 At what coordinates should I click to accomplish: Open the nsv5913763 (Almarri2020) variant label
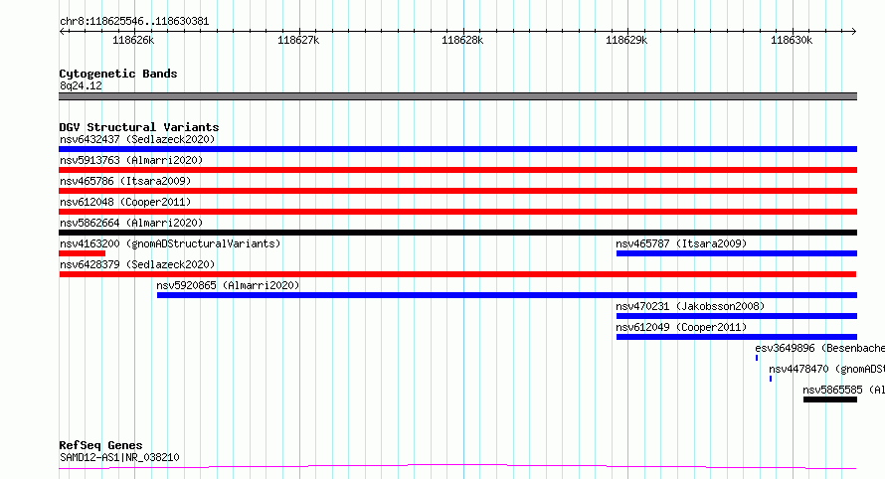click(x=131, y=160)
